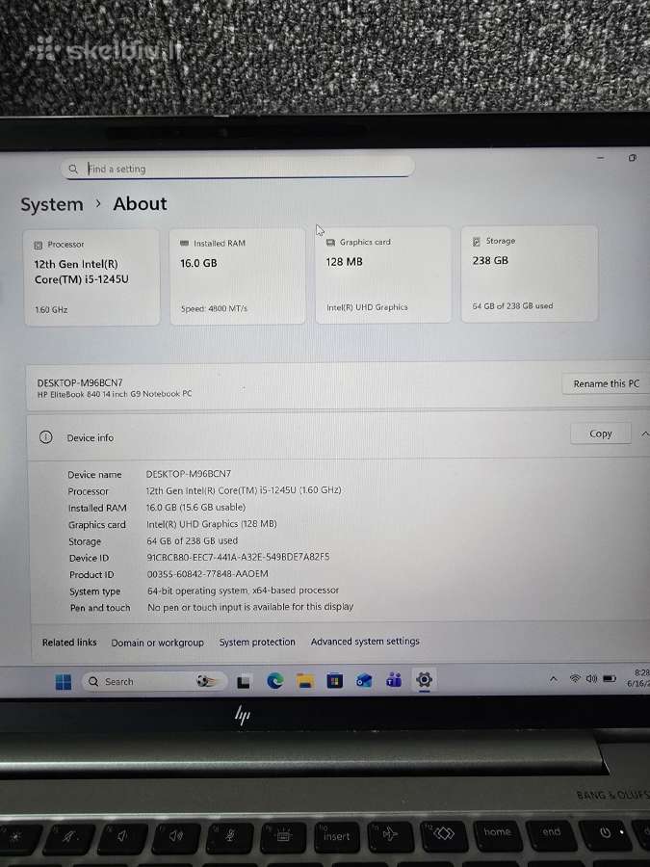Open File Explorer from taskbar
The width and height of the screenshot is (650, 867).
[x=304, y=681]
